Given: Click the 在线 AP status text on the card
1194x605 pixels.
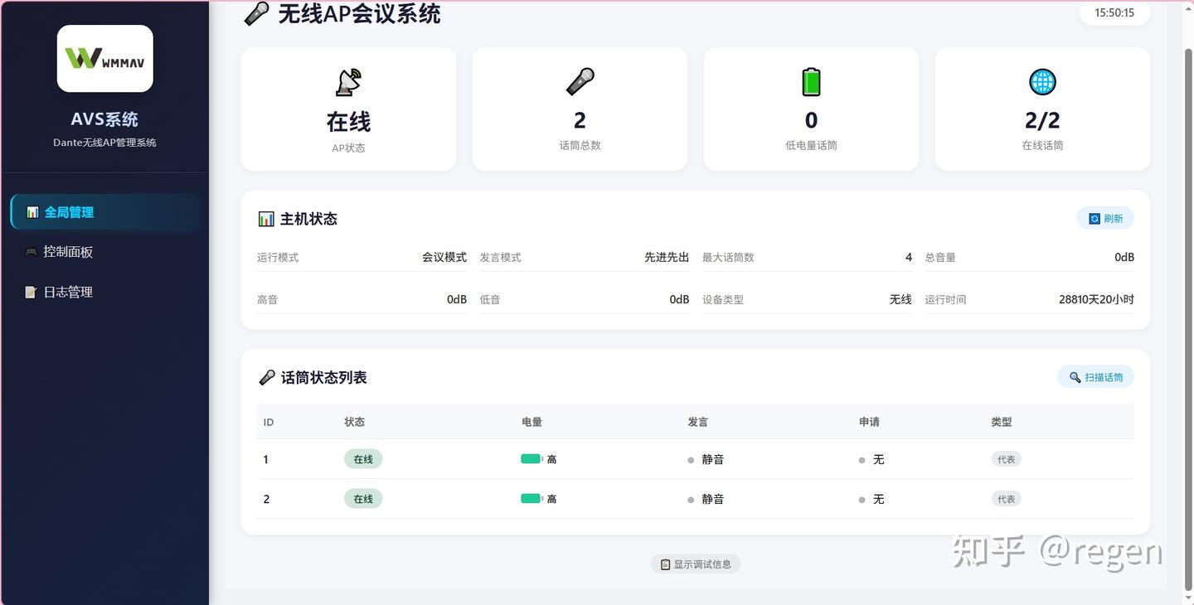Looking at the screenshot, I should pyautogui.click(x=348, y=122).
